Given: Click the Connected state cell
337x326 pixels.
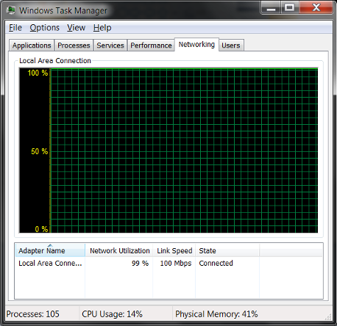Looking at the screenshot, I should click(x=216, y=264).
